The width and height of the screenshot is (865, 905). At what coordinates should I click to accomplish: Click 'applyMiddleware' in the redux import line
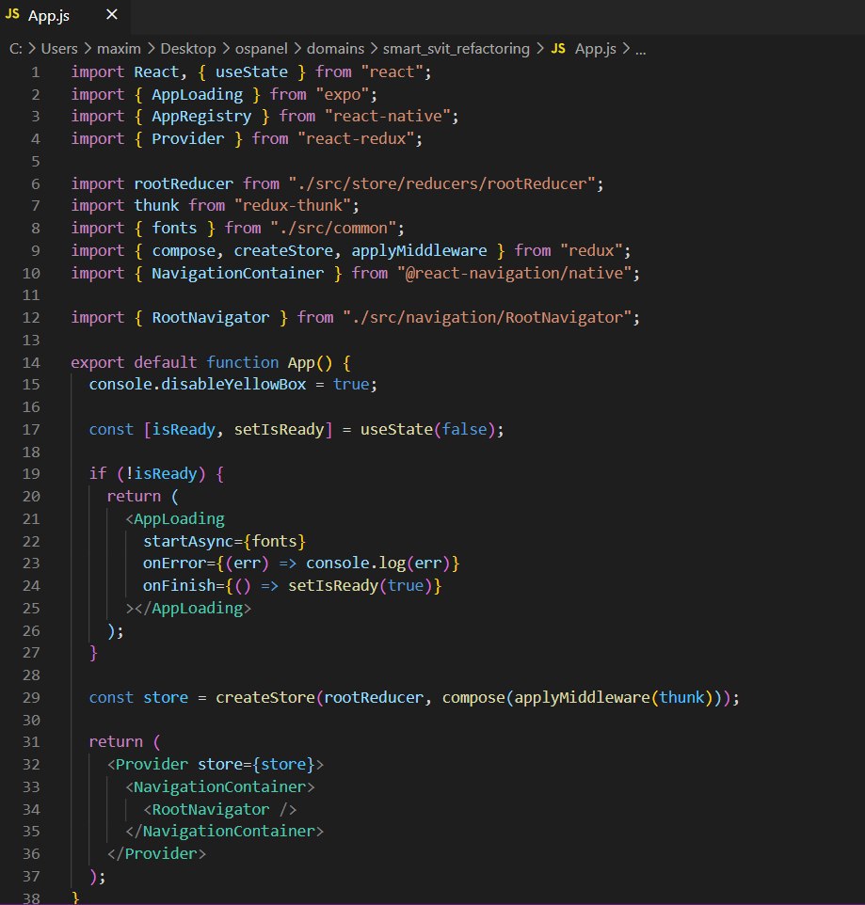[x=419, y=250]
